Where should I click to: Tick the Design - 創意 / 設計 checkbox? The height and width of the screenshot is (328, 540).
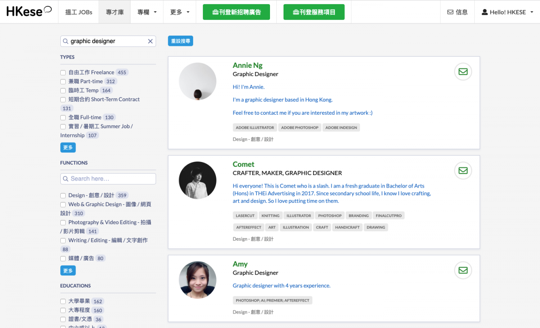[x=63, y=196]
